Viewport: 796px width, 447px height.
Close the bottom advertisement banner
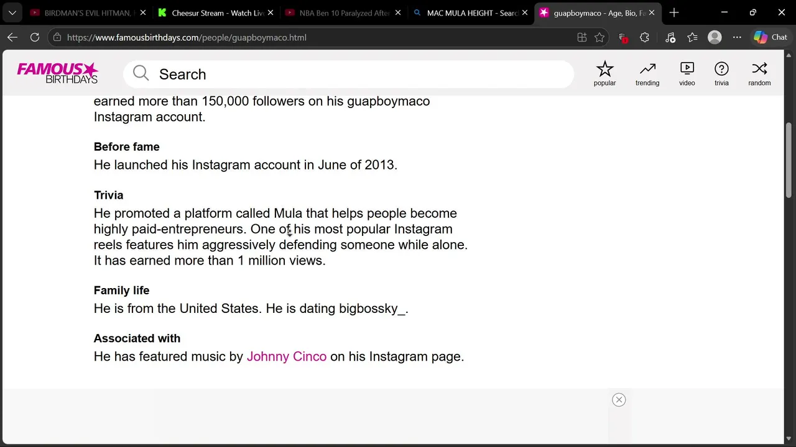(619, 400)
